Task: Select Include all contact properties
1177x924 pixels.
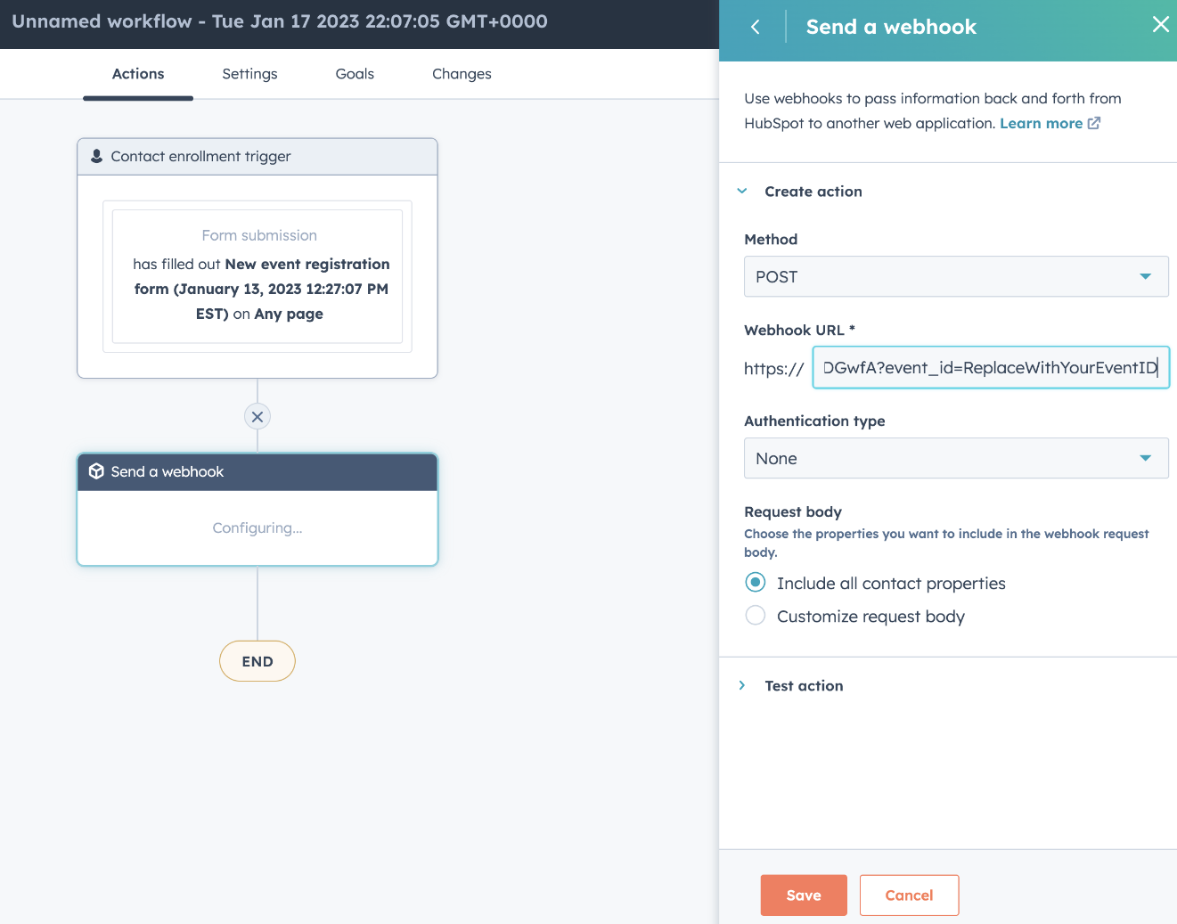Action: [756, 583]
